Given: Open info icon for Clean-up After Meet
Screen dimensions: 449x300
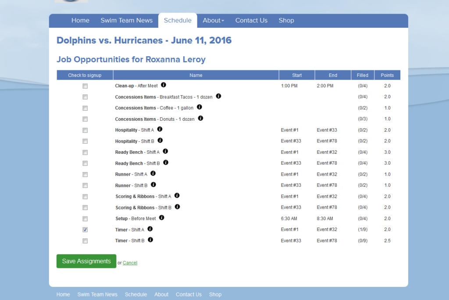Looking at the screenshot, I should tap(163, 85).
